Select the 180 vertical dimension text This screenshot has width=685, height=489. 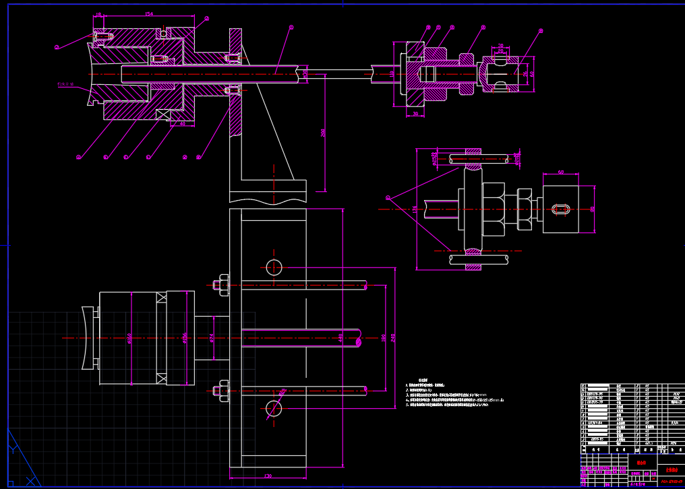click(x=384, y=337)
